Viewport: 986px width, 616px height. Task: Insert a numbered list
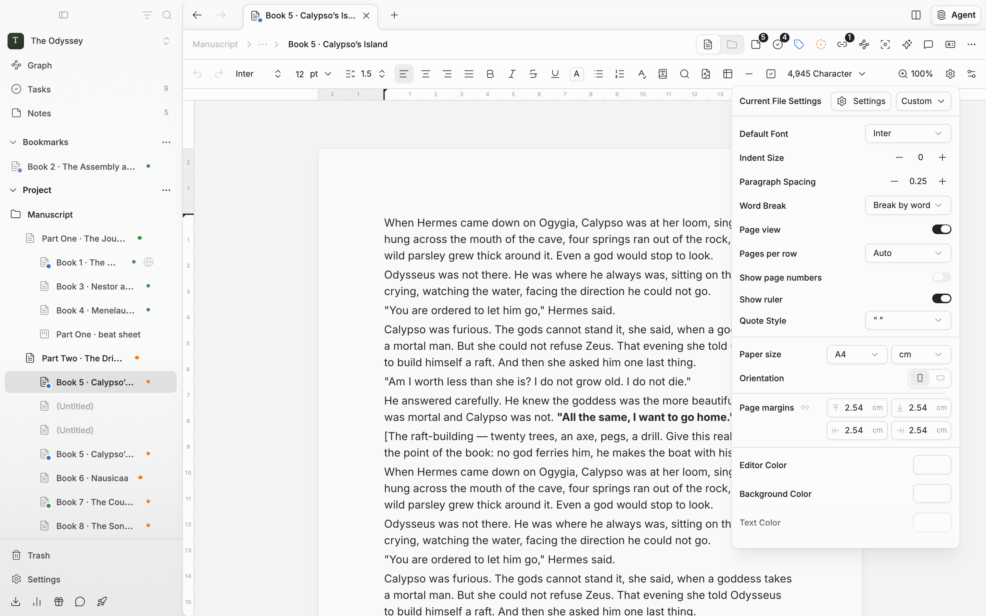(620, 74)
